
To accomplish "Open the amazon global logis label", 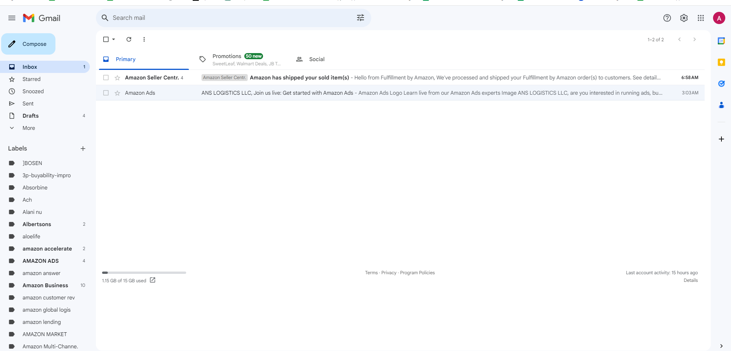I will 45,310.
